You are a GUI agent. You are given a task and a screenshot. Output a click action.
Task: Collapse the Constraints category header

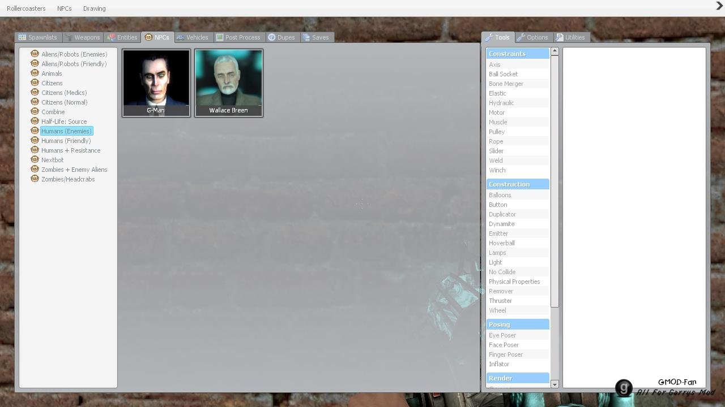coord(518,54)
